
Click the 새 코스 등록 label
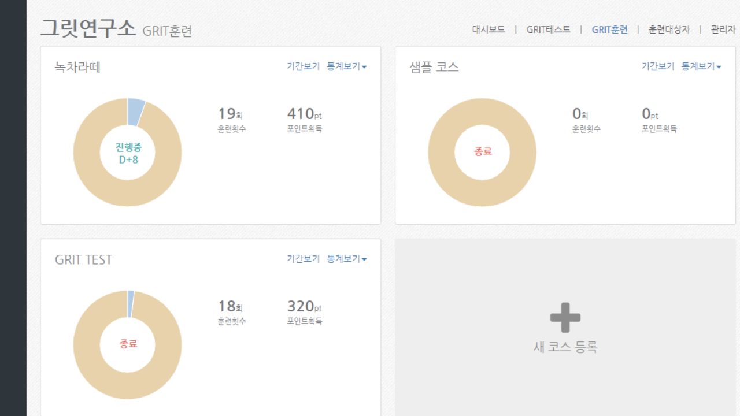(565, 347)
